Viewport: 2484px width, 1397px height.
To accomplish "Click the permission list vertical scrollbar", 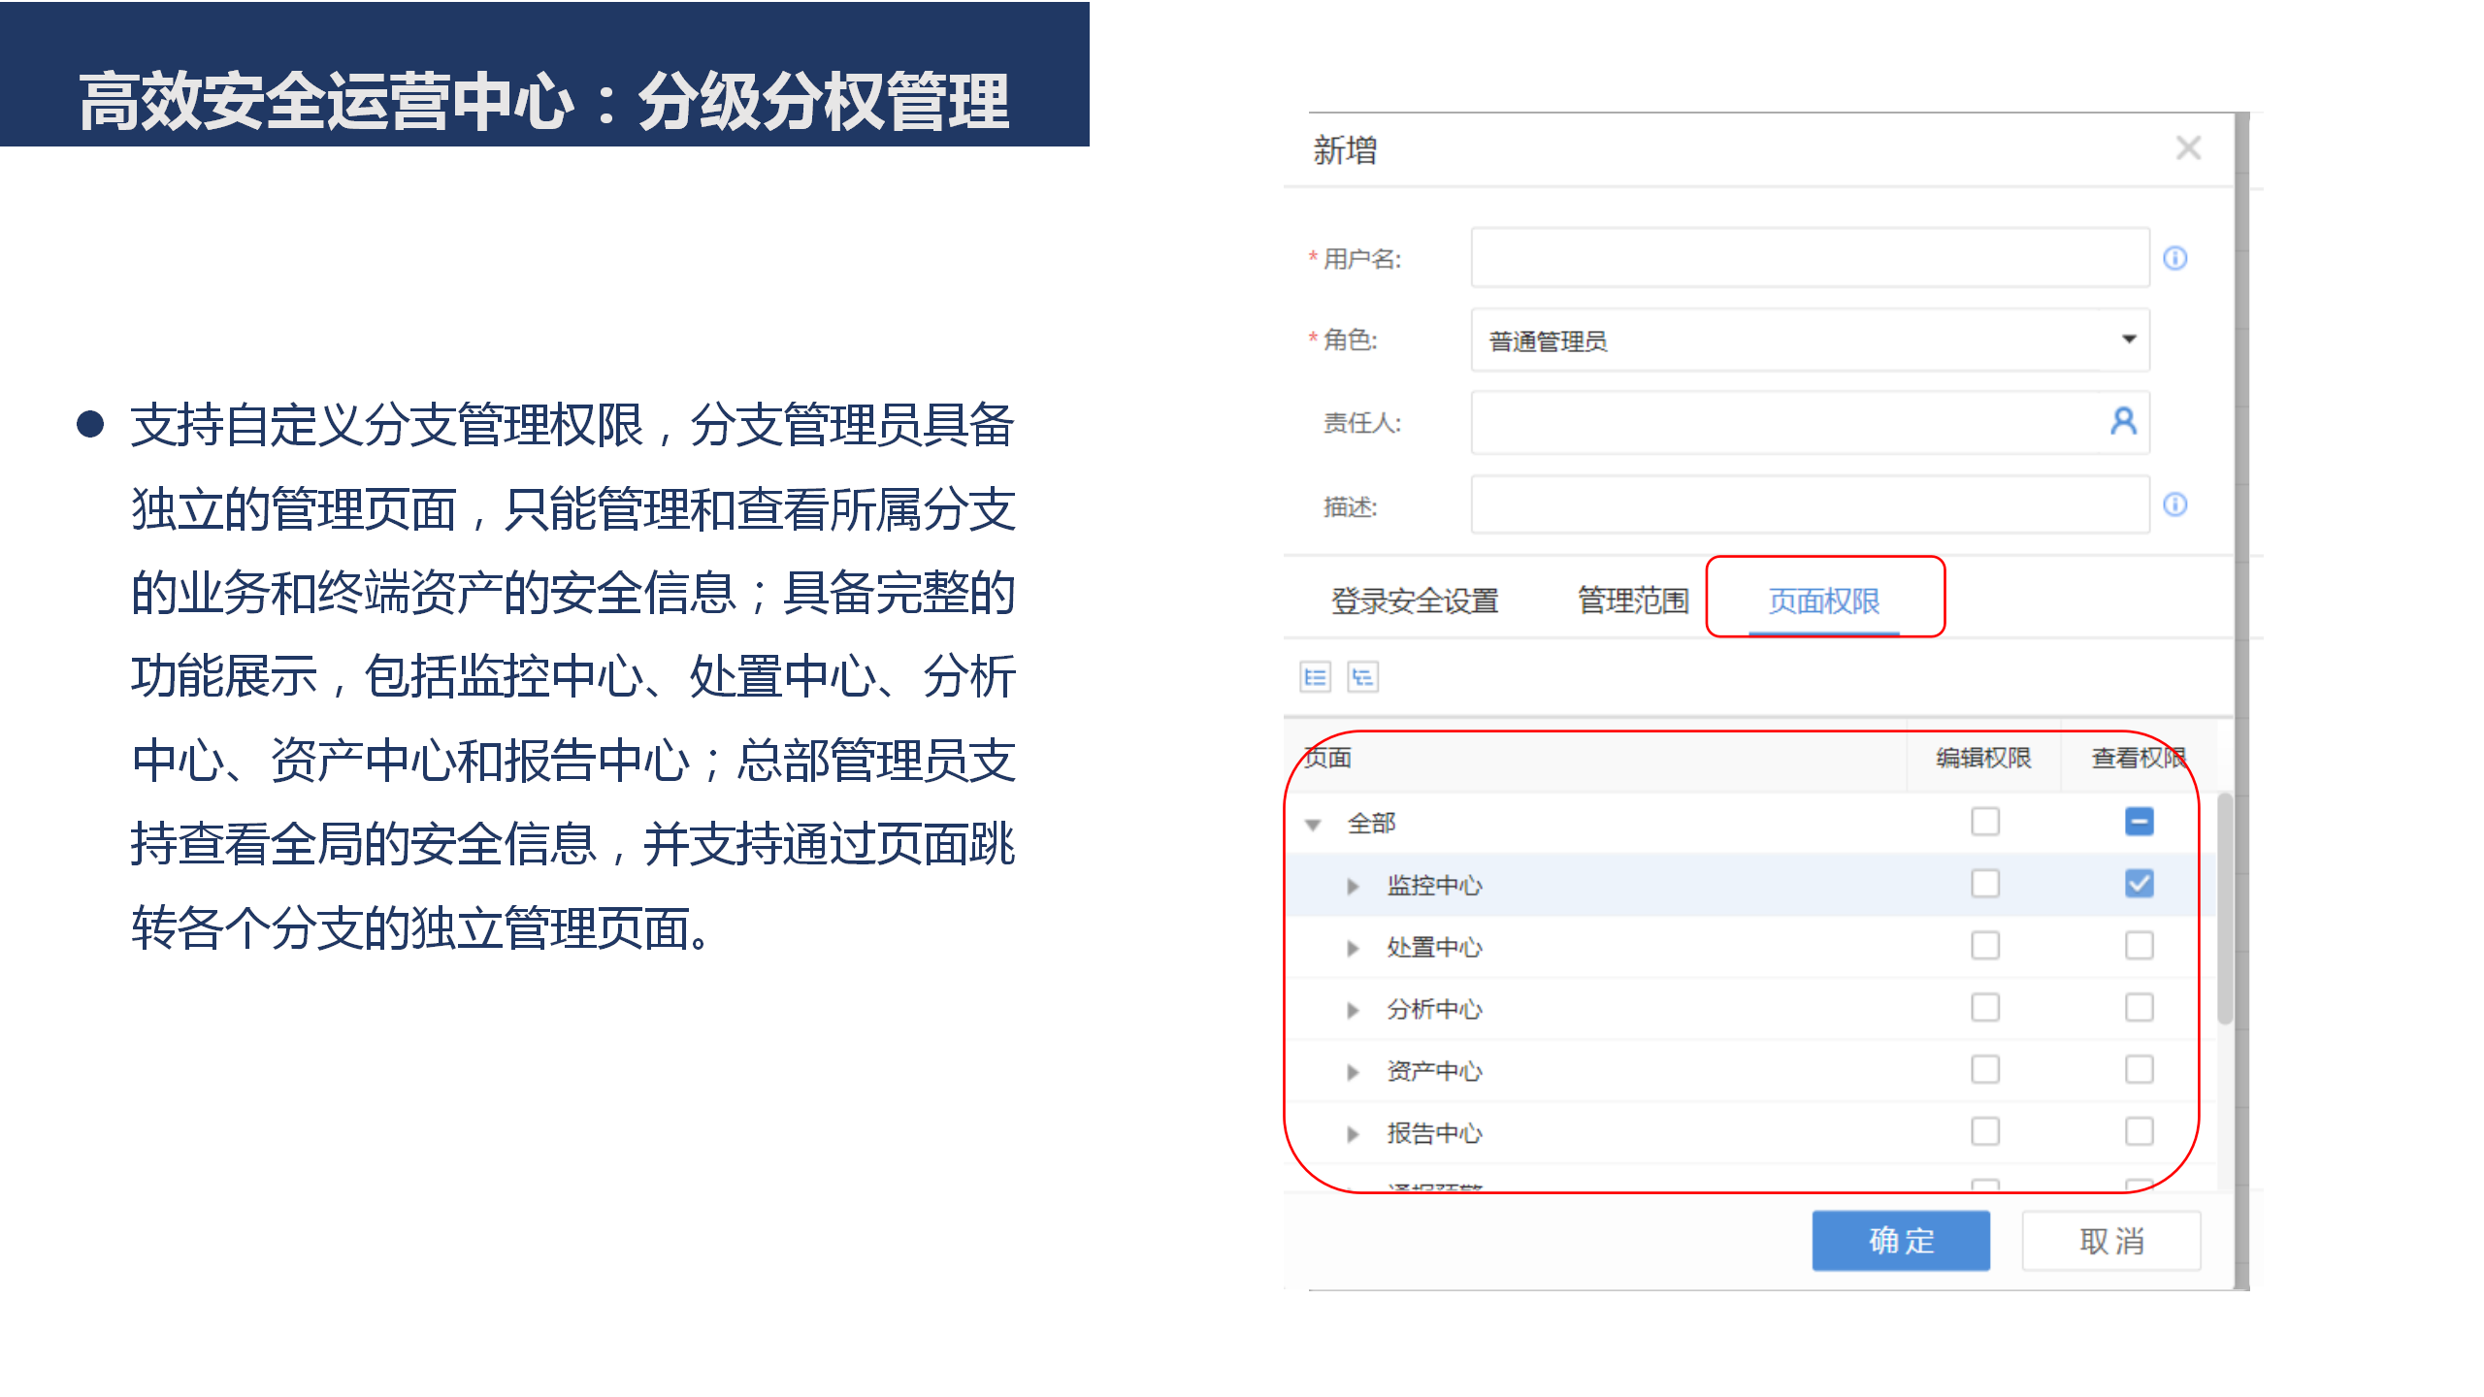I will coord(2225,909).
